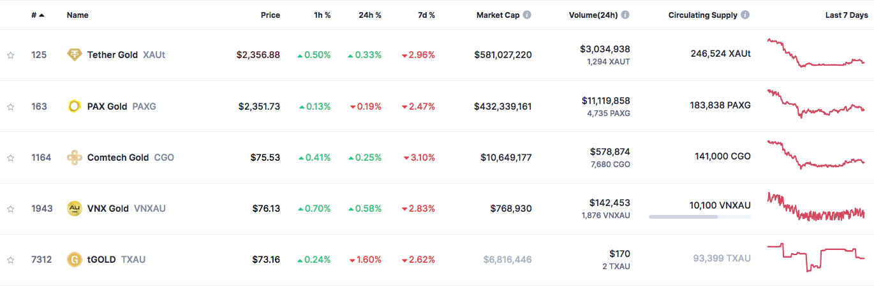
Task: Toggle the watchlist star for tGOLD
Action: [10, 260]
